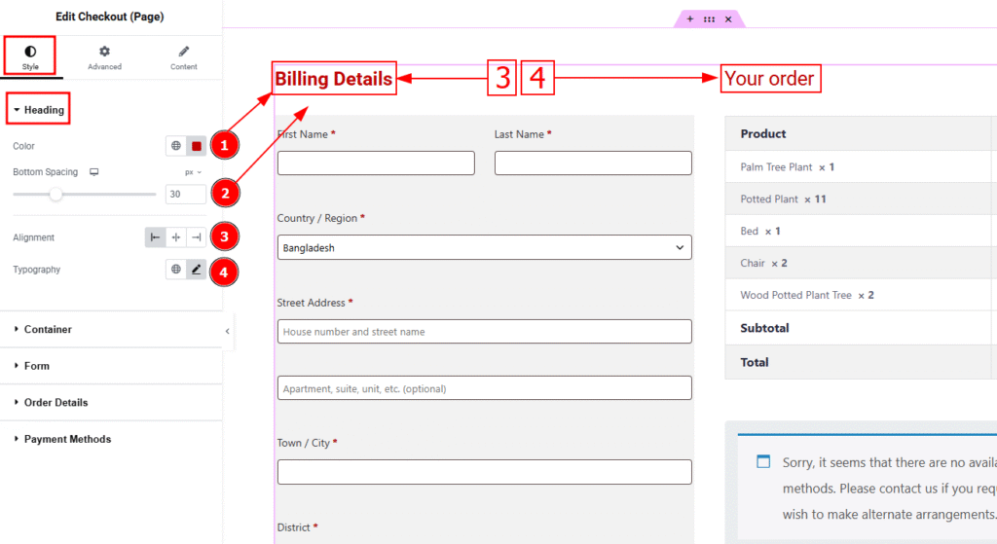The width and height of the screenshot is (997, 544).
Task: Click the red heading color swatch
Action: click(196, 146)
